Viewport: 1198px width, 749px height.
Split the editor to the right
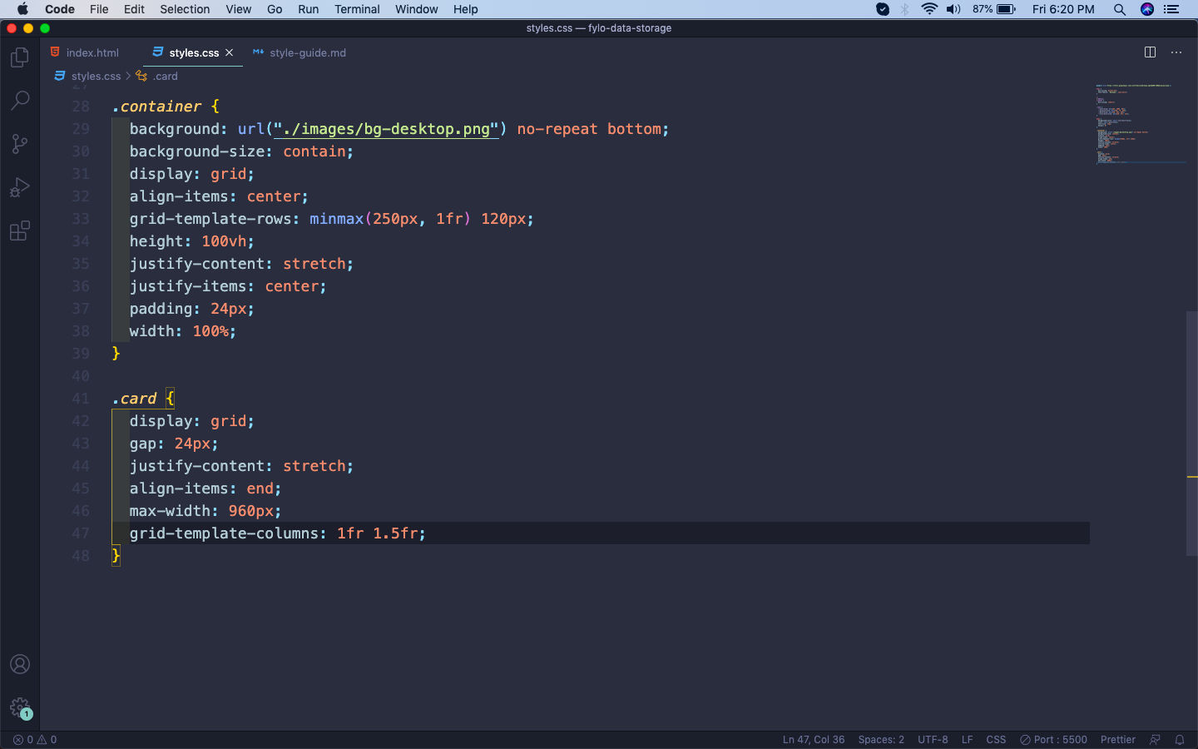point(1150,52)
